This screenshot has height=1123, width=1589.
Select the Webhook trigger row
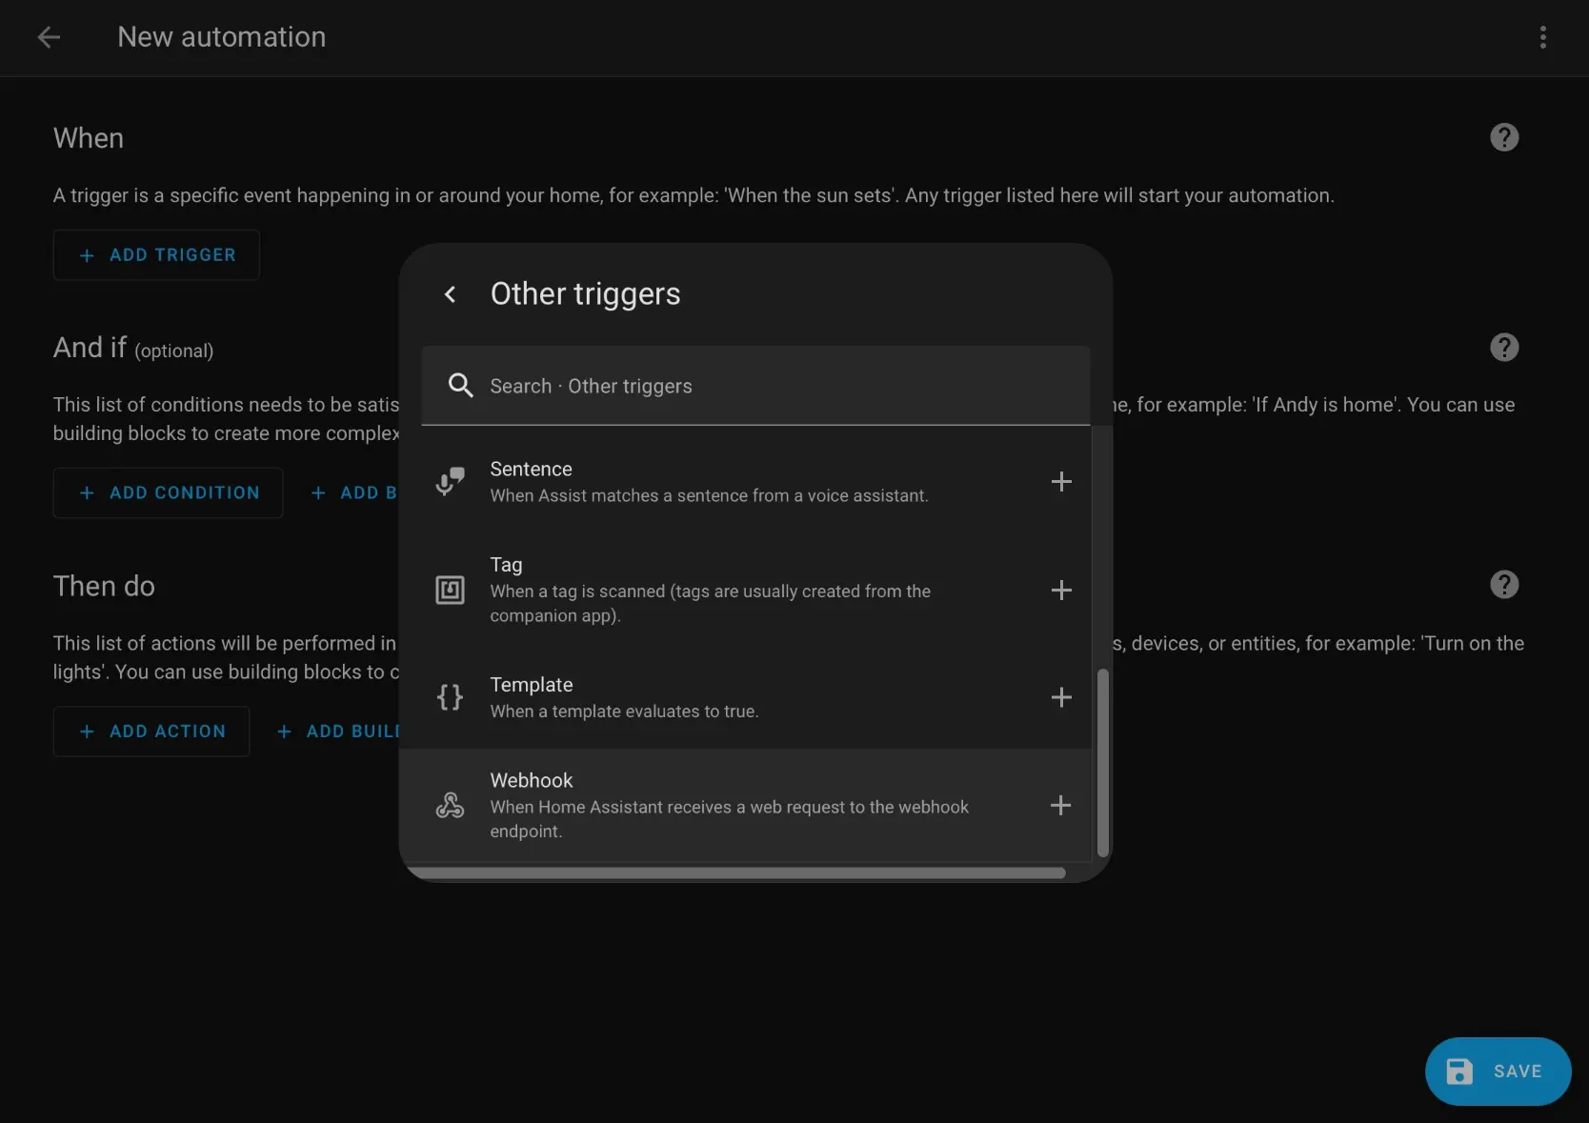click(745, 806)
